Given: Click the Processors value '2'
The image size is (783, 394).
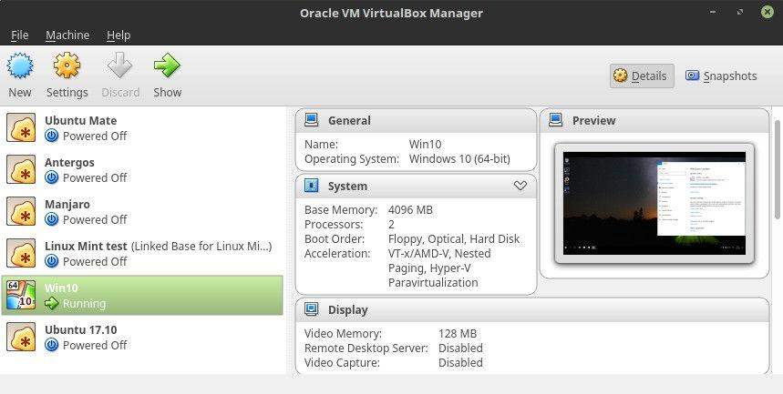Looking at the screenshot, I should point(391,225).
